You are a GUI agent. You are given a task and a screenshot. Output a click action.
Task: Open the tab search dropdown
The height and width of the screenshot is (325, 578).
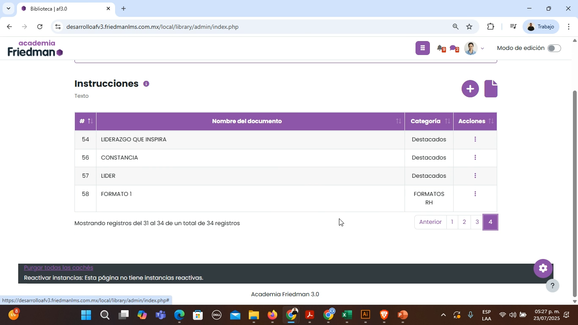(x=8, y=8)
